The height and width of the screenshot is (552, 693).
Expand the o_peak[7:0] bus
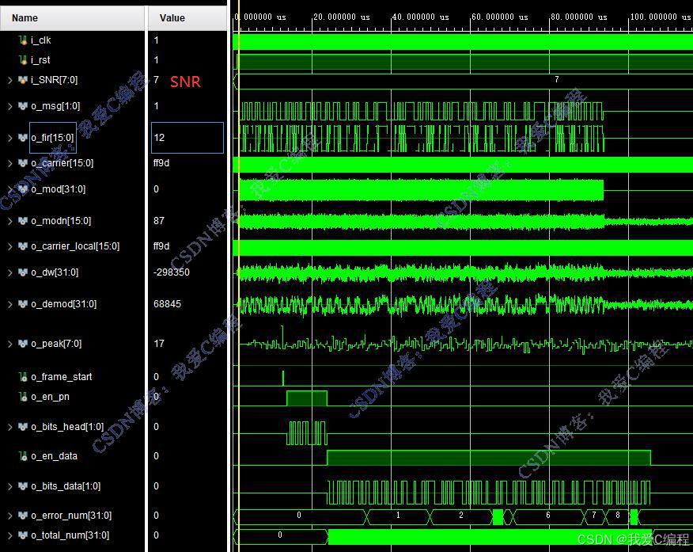9,343
